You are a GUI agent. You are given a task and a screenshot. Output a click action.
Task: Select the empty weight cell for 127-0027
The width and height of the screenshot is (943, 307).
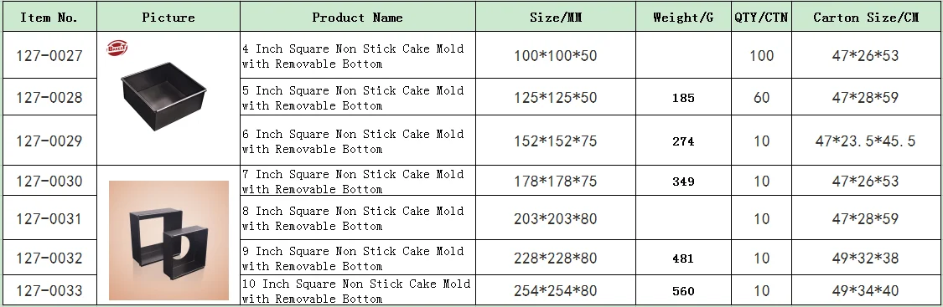coord(683,55)
